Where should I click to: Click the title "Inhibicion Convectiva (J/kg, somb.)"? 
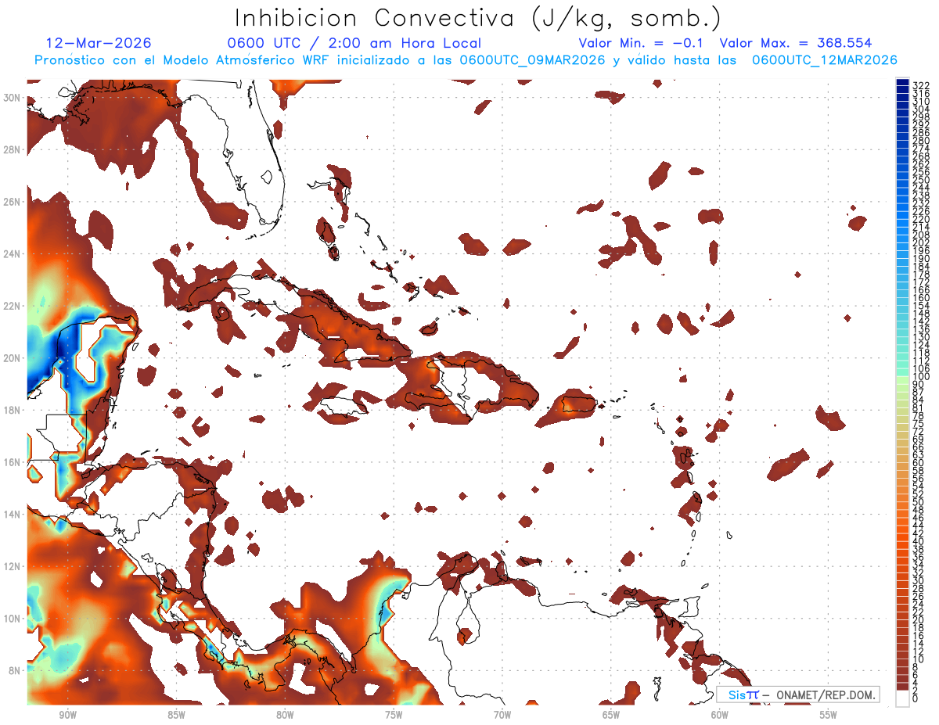point(478,18)
